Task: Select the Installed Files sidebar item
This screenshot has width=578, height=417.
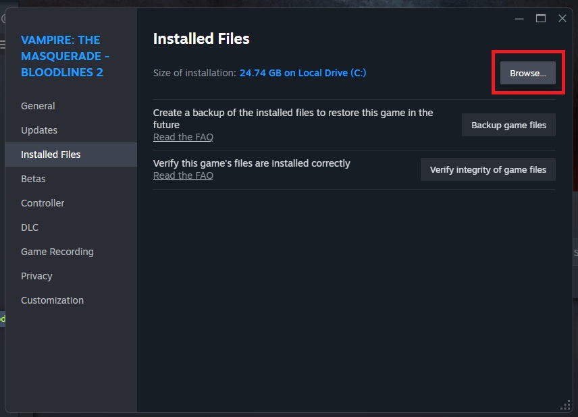Action: pyautogui.click(x=51, y=155)
